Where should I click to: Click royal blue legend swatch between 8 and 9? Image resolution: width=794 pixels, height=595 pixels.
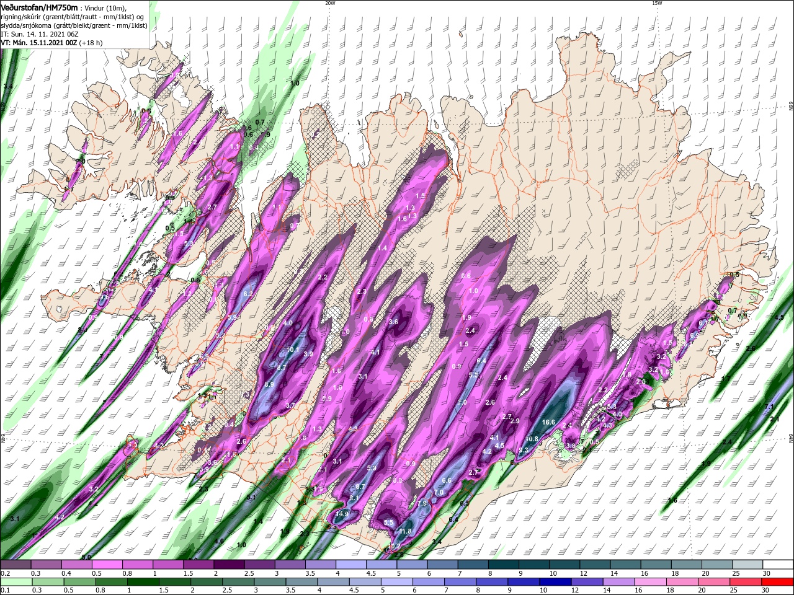[x=491, y=582]
